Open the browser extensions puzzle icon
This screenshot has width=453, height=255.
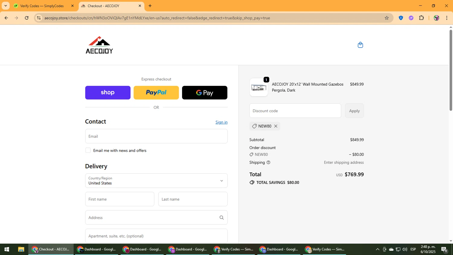click(422, 18)
